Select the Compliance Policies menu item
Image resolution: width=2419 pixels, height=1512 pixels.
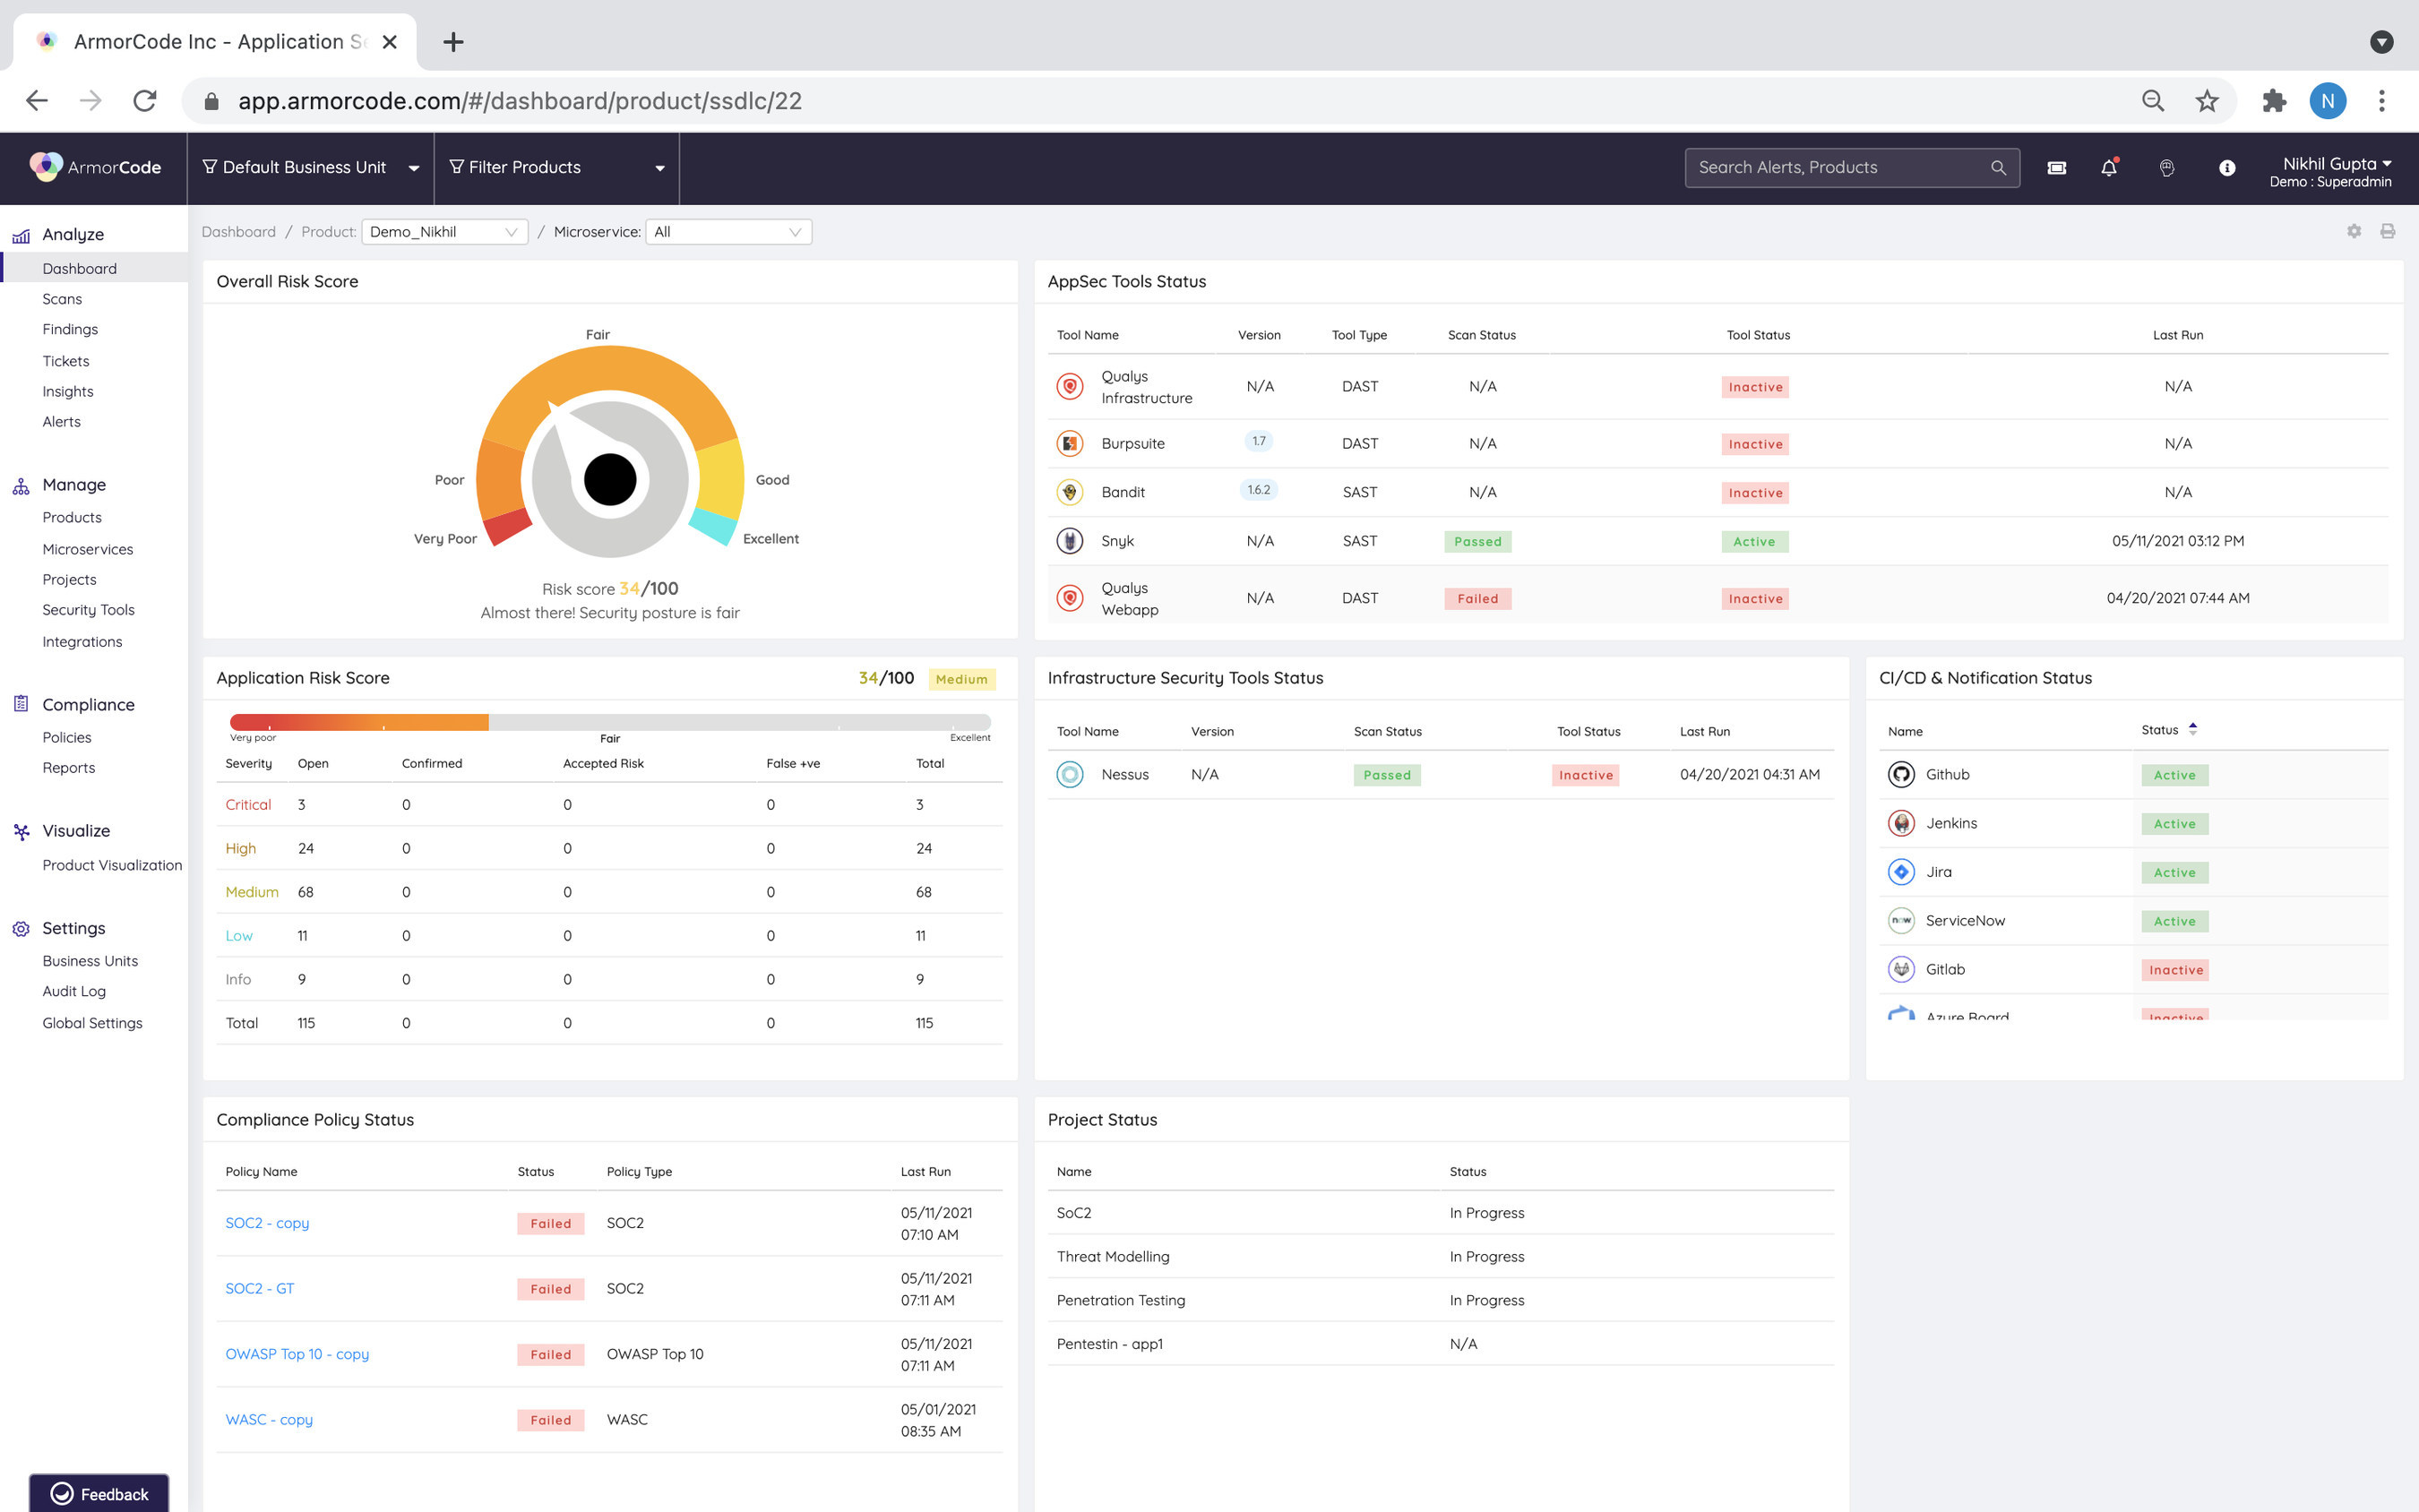[66, 735]
